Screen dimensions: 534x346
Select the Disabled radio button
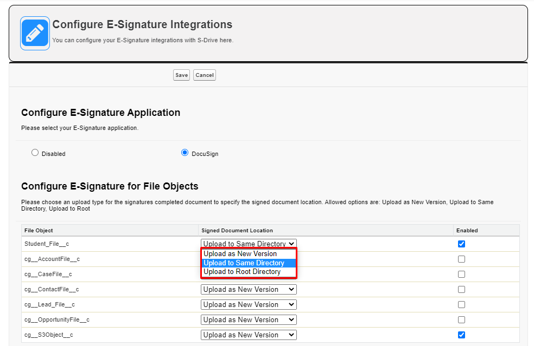[x=35, y=153]
